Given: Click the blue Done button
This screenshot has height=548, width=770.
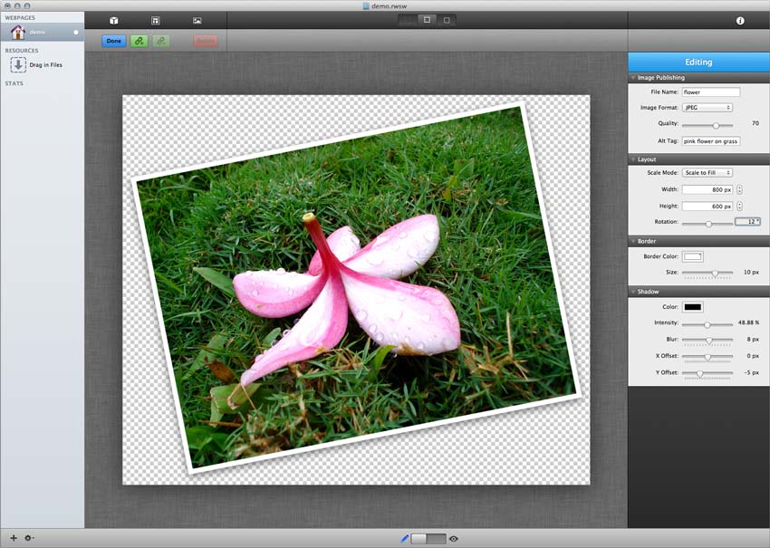Looking at the screenshot, I should [x=113, y=41].
